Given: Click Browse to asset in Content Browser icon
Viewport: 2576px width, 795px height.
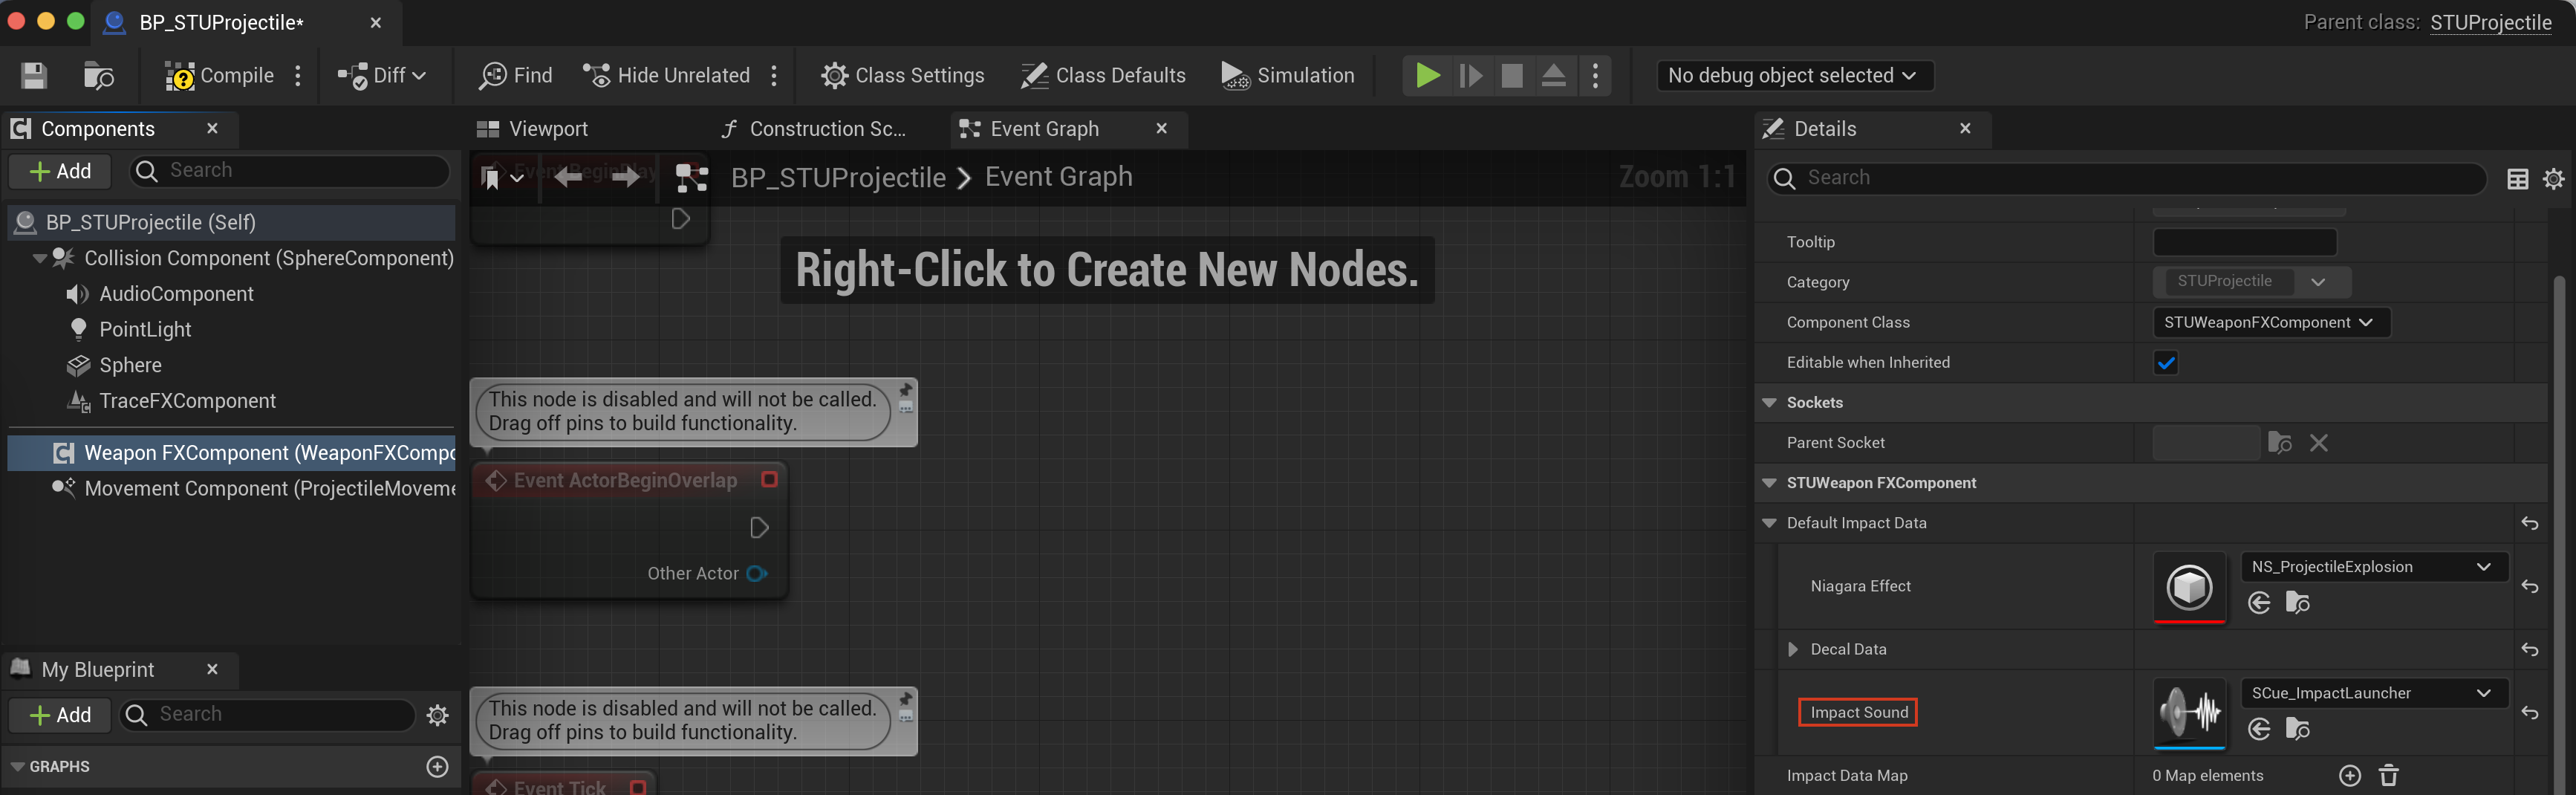Looking at the screenshot, I should (98, 76).
